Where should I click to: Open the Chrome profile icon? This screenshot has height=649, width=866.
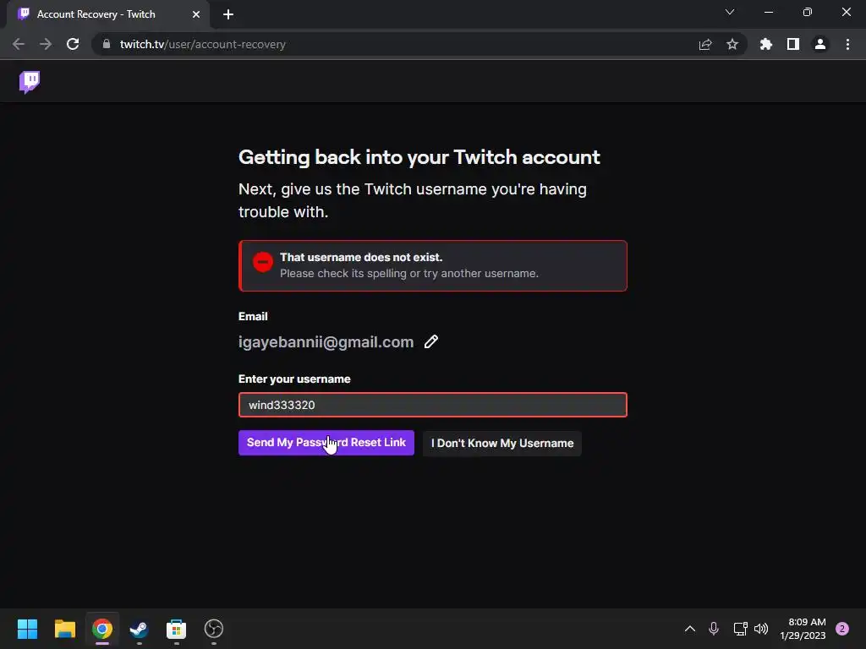820,44
